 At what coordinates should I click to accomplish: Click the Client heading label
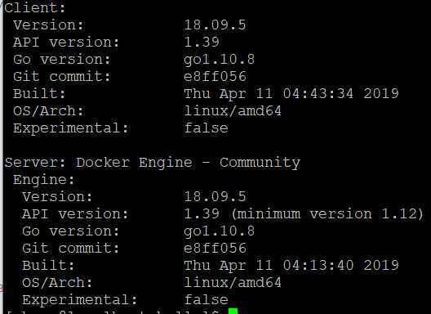35,7
